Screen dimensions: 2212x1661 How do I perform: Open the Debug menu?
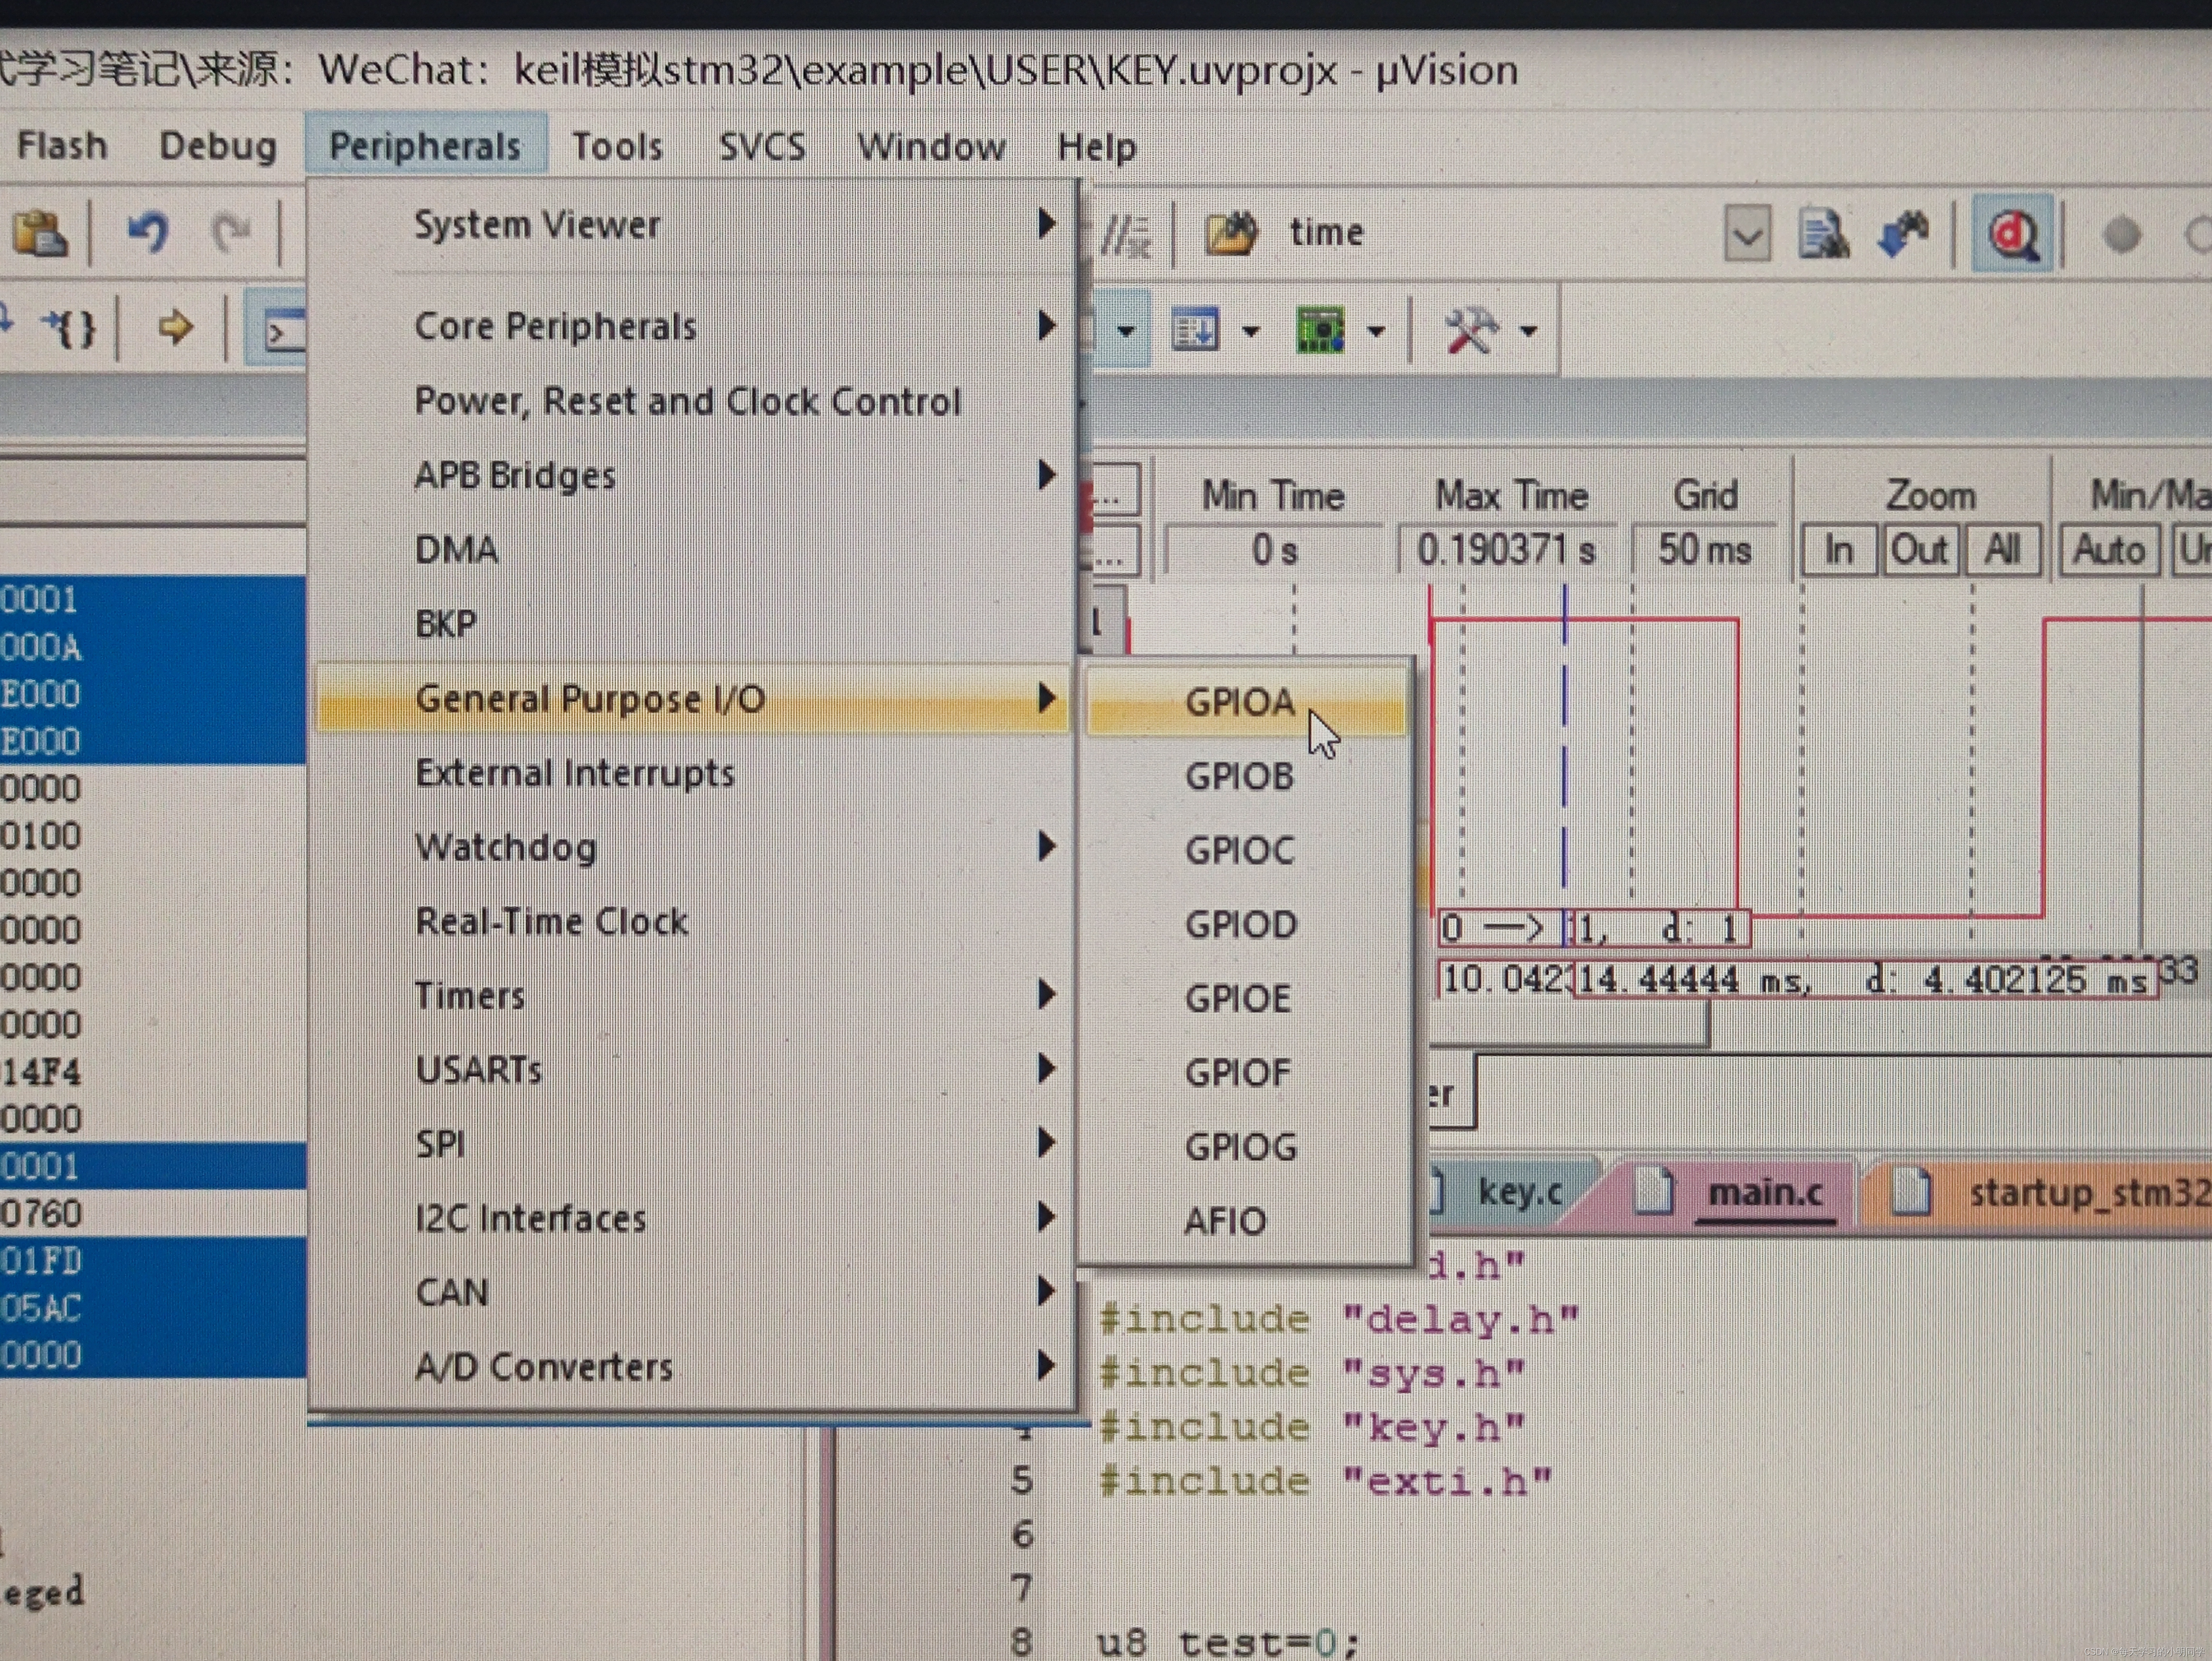(x=217, y=146)
